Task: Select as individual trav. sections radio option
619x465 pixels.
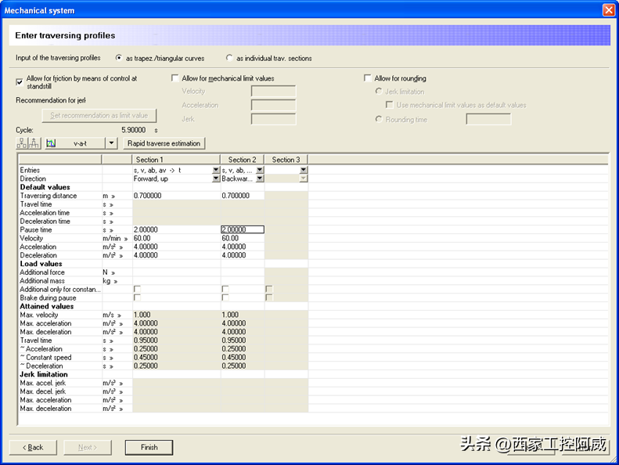Action: click(229, 58)
